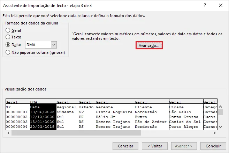The image size is (229, 153).
Task: Click the Sudeste cell
Action: (65, 112)
